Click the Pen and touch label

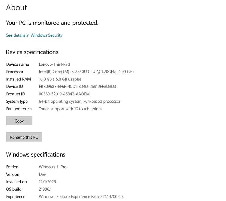tap(19, 109)
